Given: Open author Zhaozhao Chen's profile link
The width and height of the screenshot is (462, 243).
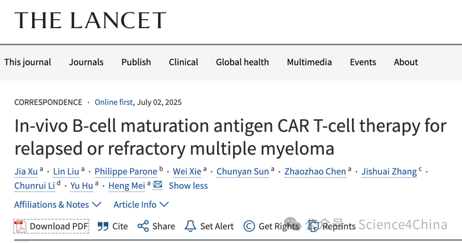Looking at the screenshot, I should [315, 171].
